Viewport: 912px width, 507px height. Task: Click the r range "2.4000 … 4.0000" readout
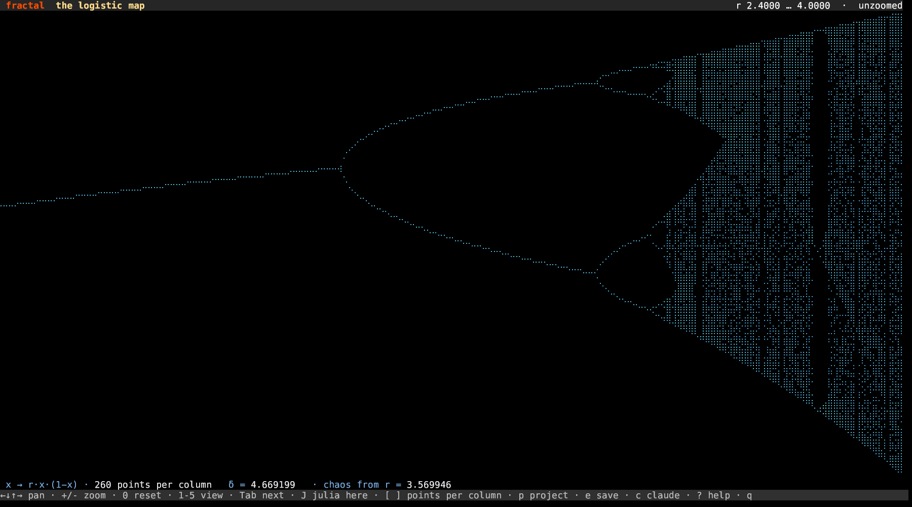(x=788, y=6)
